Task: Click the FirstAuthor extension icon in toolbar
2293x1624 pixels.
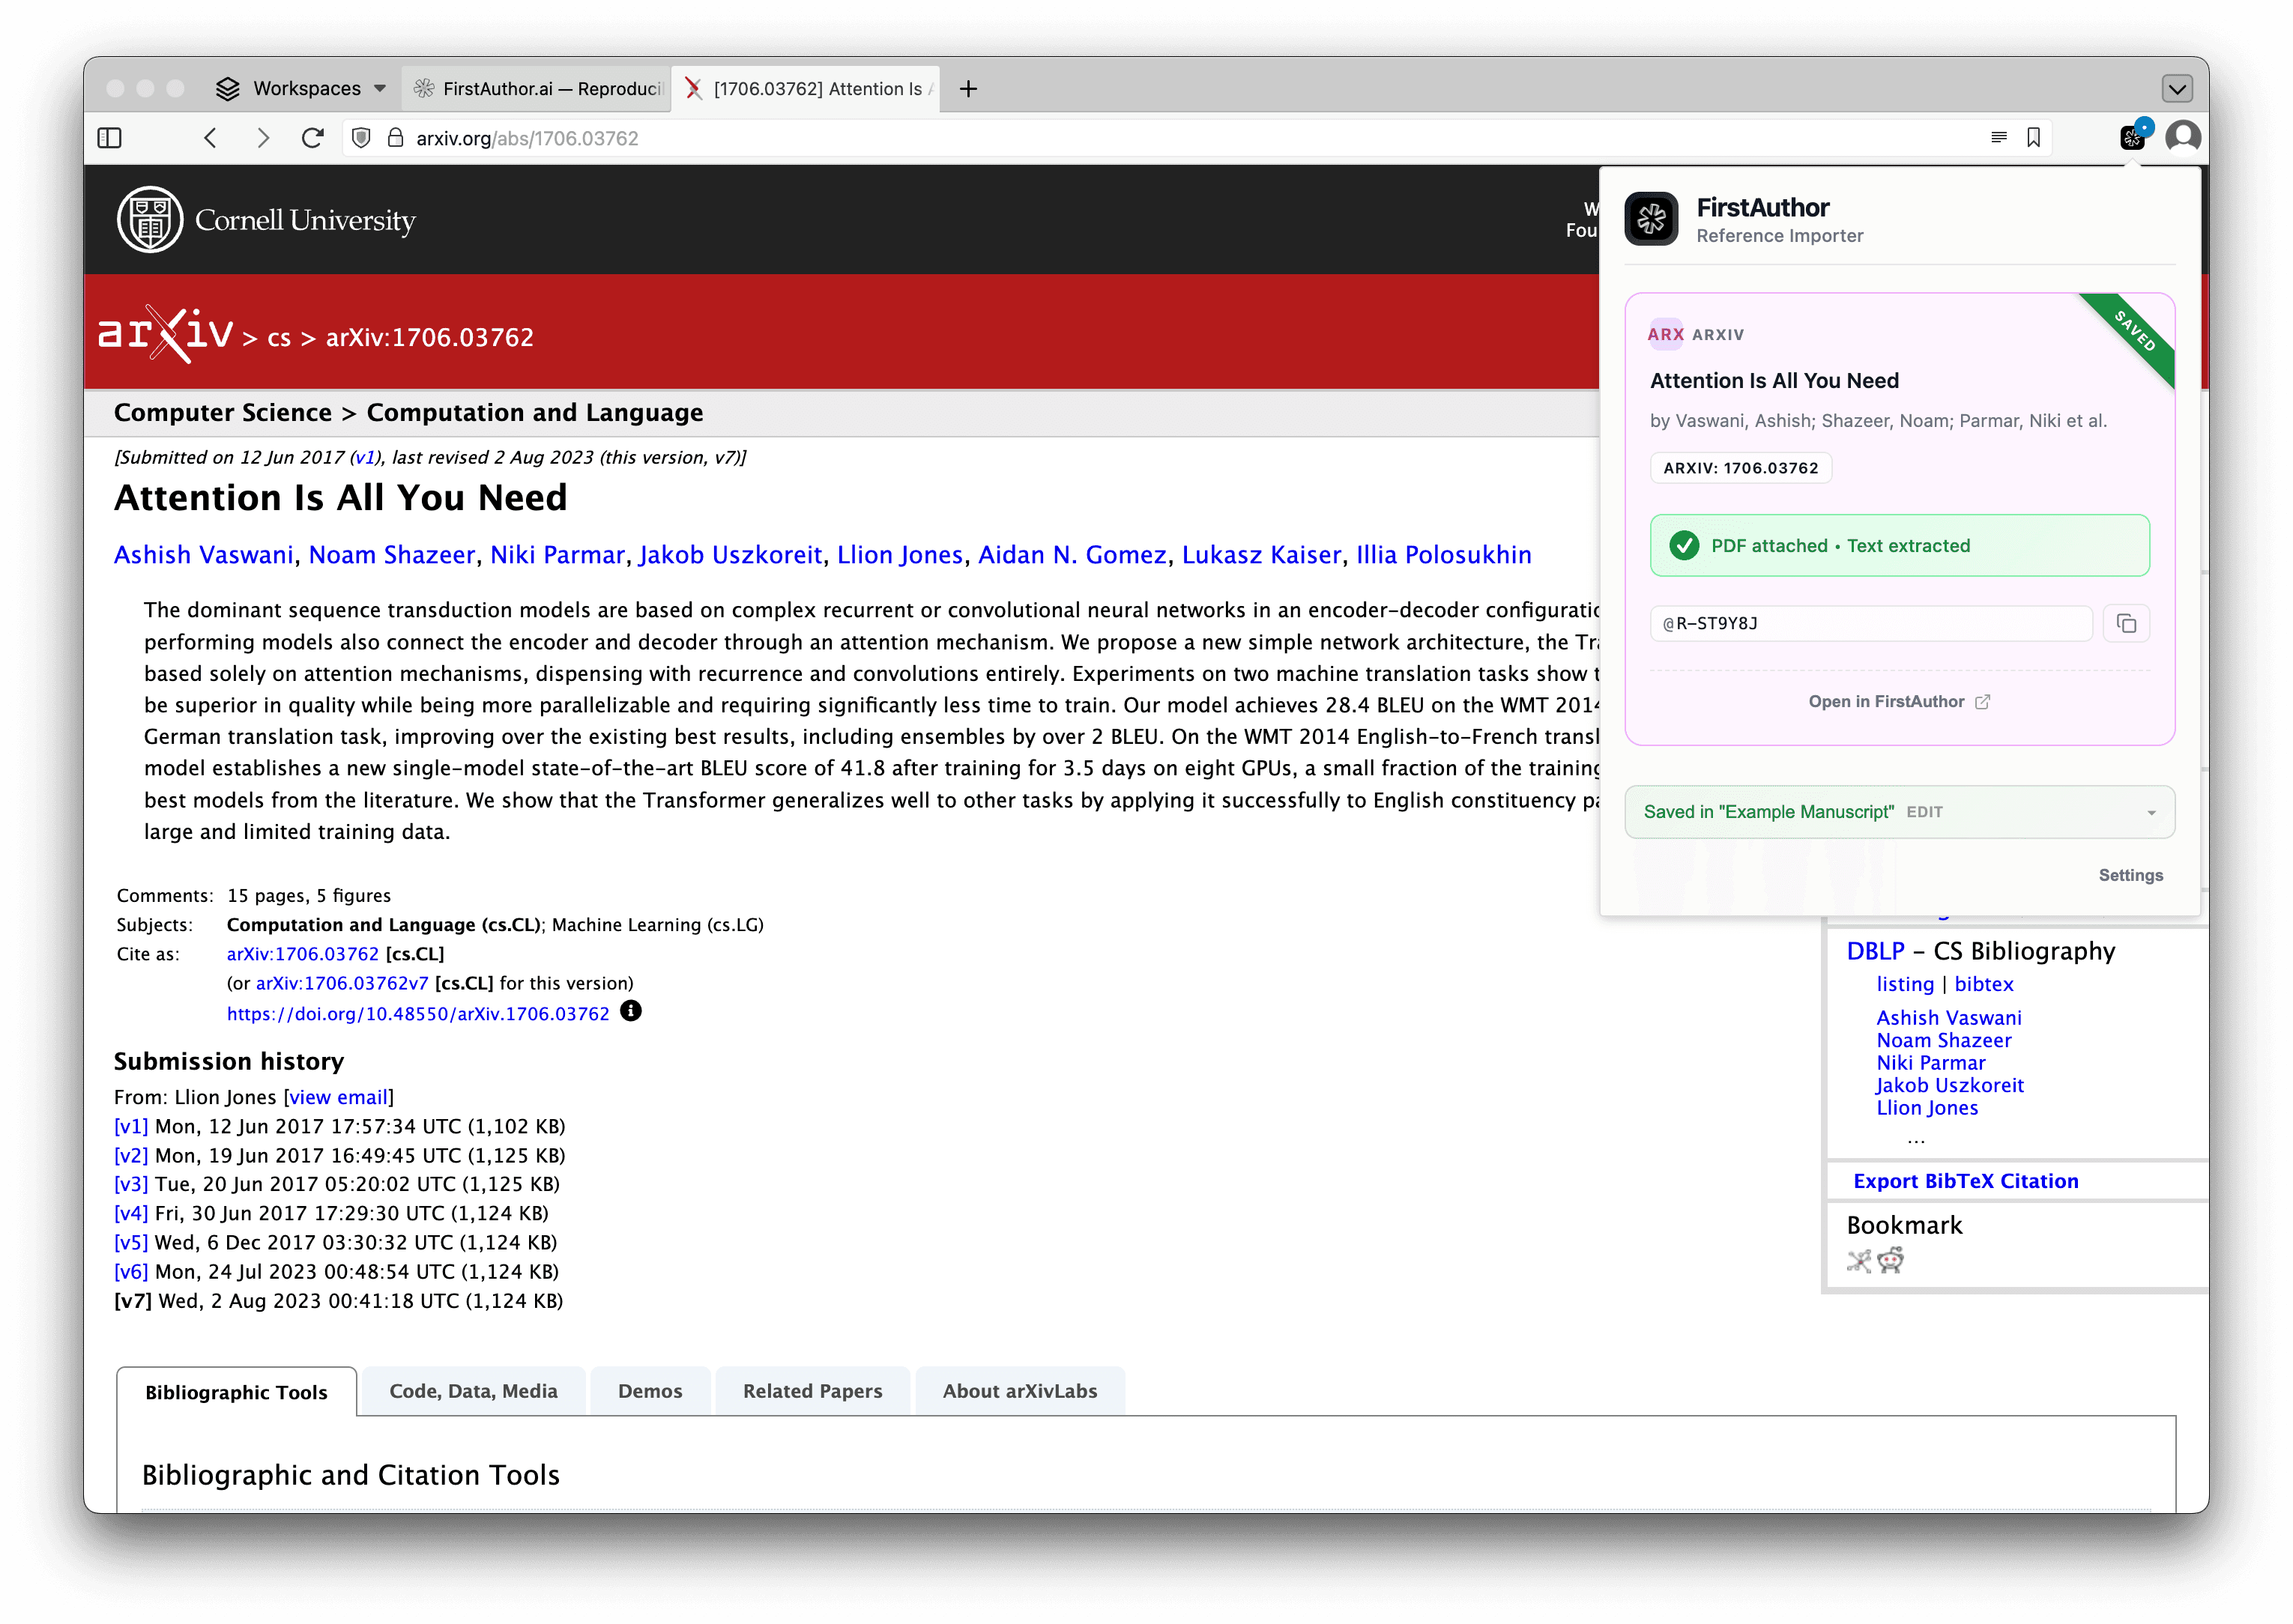Action: point(2131,138)
